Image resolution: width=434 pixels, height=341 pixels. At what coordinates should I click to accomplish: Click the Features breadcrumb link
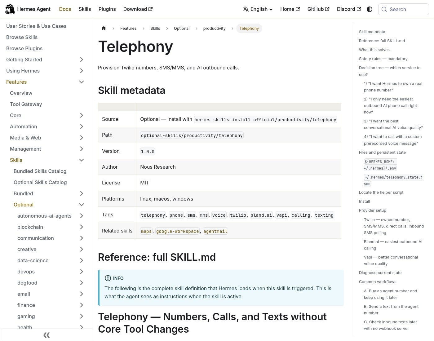128,28
